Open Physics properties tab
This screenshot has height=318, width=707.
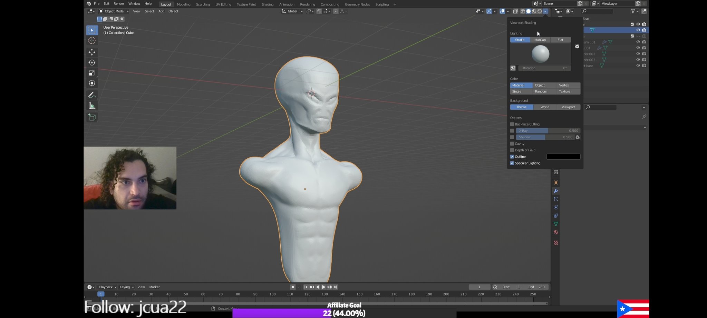[x=556, y=207]
